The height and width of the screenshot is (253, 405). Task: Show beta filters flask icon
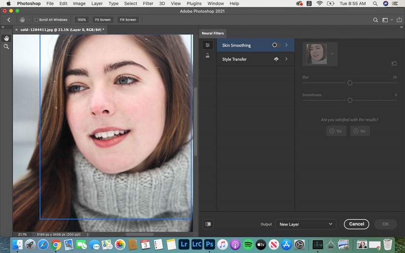(207, 55)
